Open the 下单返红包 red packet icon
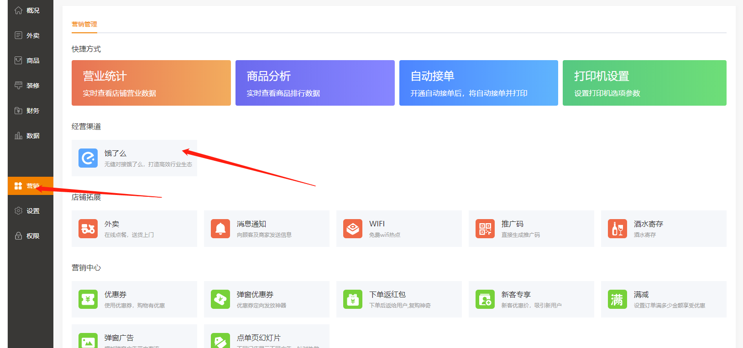 click(x=353, y=299)
